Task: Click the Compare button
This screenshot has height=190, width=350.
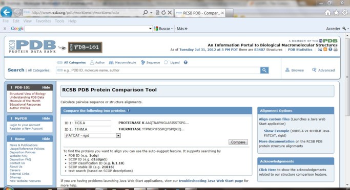Action: point(238,142)
